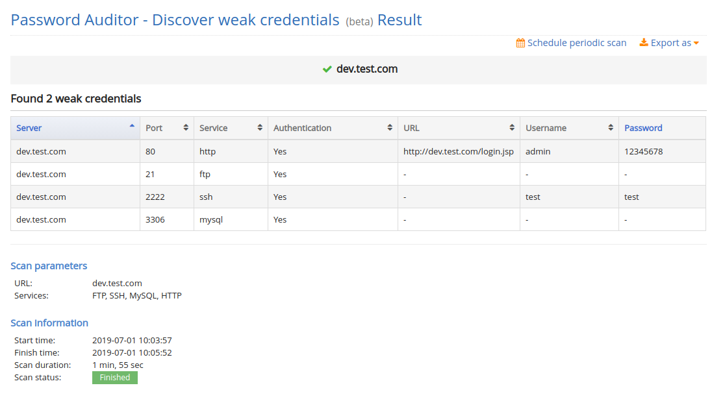Click the Scan parameters heading
This screenshot has height=403, width=725.
coord(49,266)
